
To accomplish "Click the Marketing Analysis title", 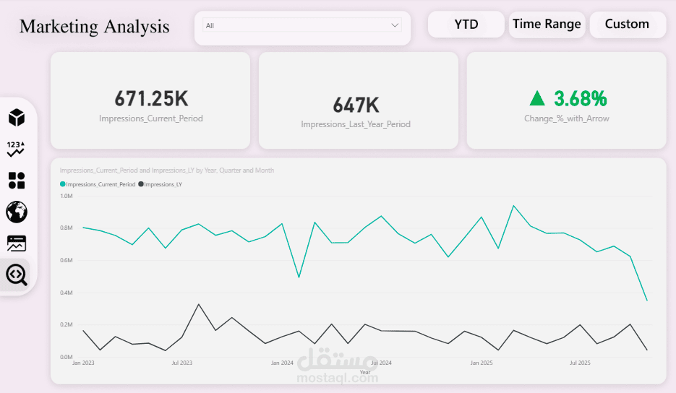I will tap(95, 27).
